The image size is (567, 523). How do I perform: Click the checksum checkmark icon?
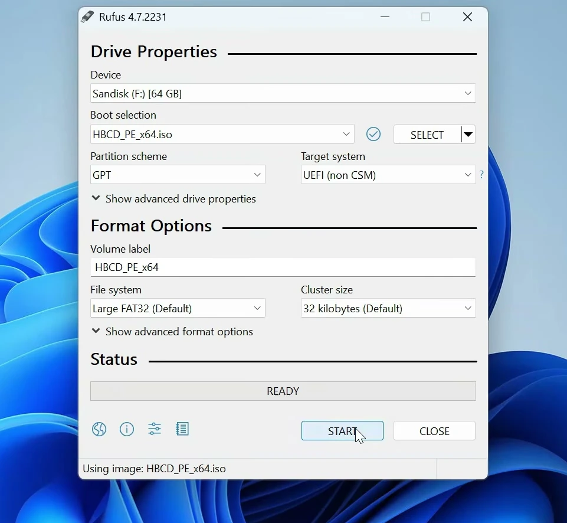(373, 134)
